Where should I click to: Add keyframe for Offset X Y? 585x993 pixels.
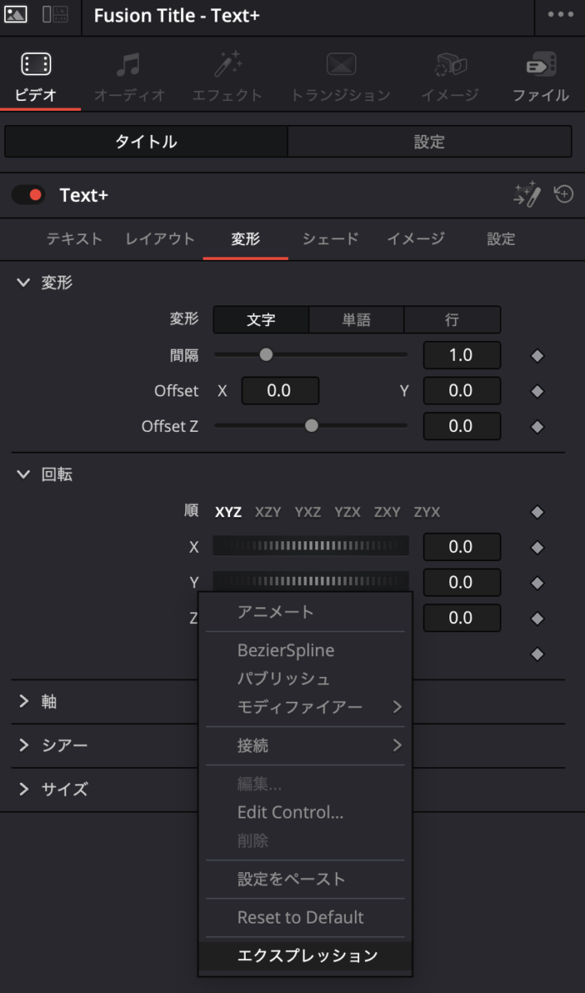pyautogui.click(x=537, y=391)
